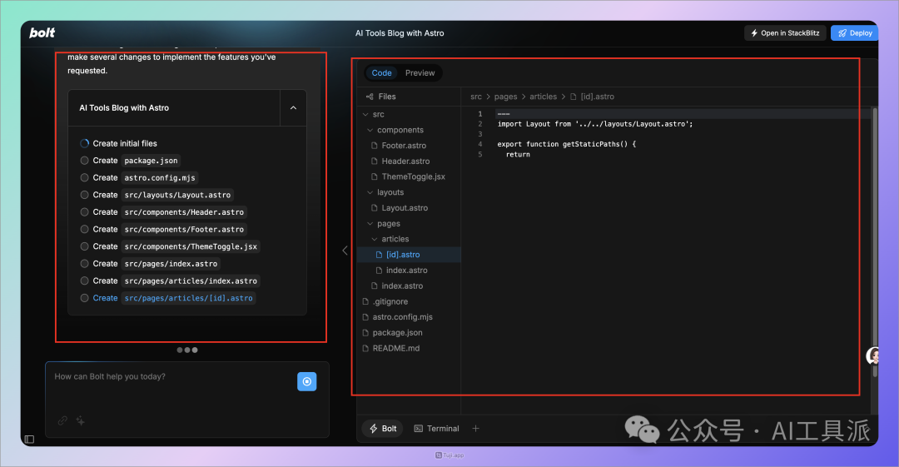899x467 pixels.
Task: Click the attach link icon
Action: (62, 420)
